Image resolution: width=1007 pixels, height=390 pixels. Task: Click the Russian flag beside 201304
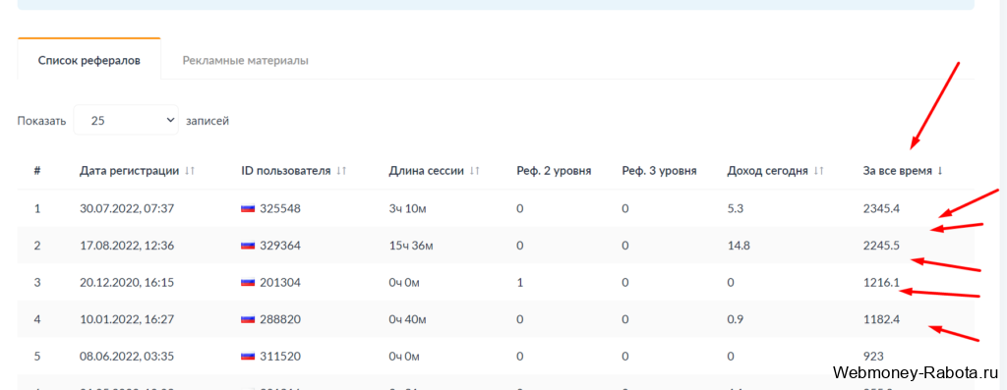point(248,282)
